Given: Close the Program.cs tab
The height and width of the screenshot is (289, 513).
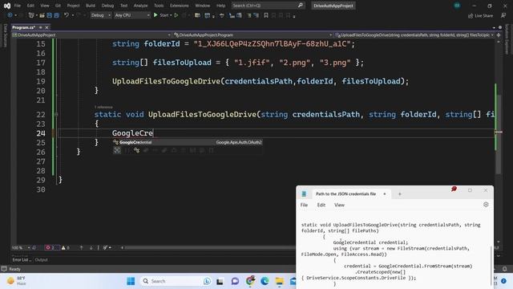Looking at the screenshot, I should click(46, 27).
